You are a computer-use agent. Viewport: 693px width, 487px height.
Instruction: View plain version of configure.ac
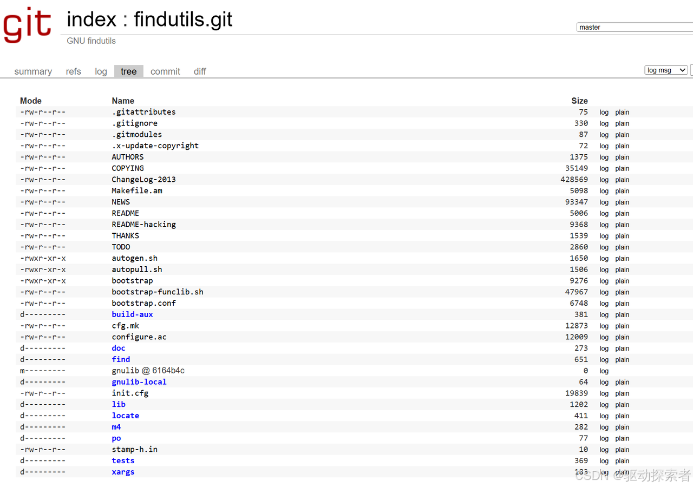(622, 338)
